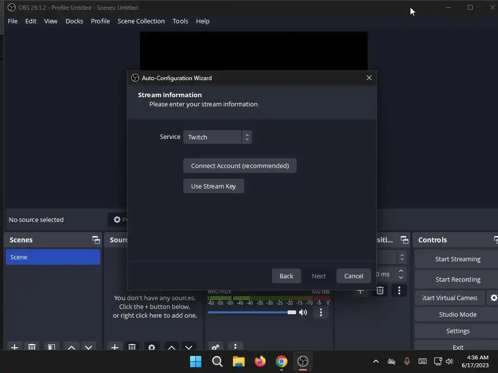
Task: Open the Profile menu
Action: click(100, 21)
